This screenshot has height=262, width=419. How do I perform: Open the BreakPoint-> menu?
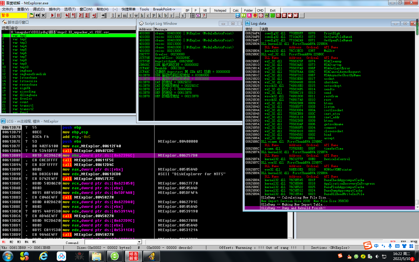pyautogui.click(x=164, y=9)
